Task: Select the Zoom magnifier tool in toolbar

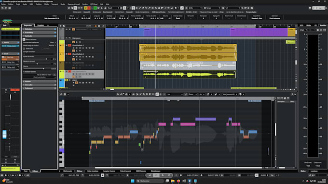Action: click(156, 8)
